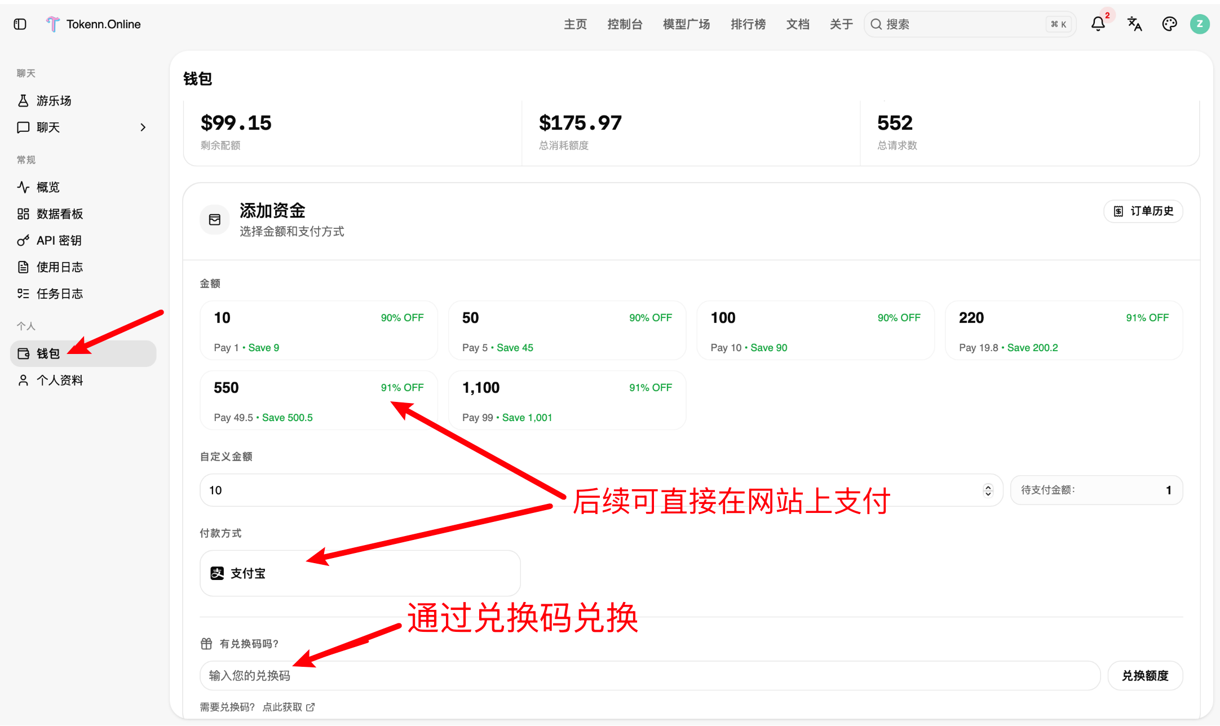Click the key icon beside API 密钥
The height and width of the screenshot is (726, 1220).
pos(23,241)
